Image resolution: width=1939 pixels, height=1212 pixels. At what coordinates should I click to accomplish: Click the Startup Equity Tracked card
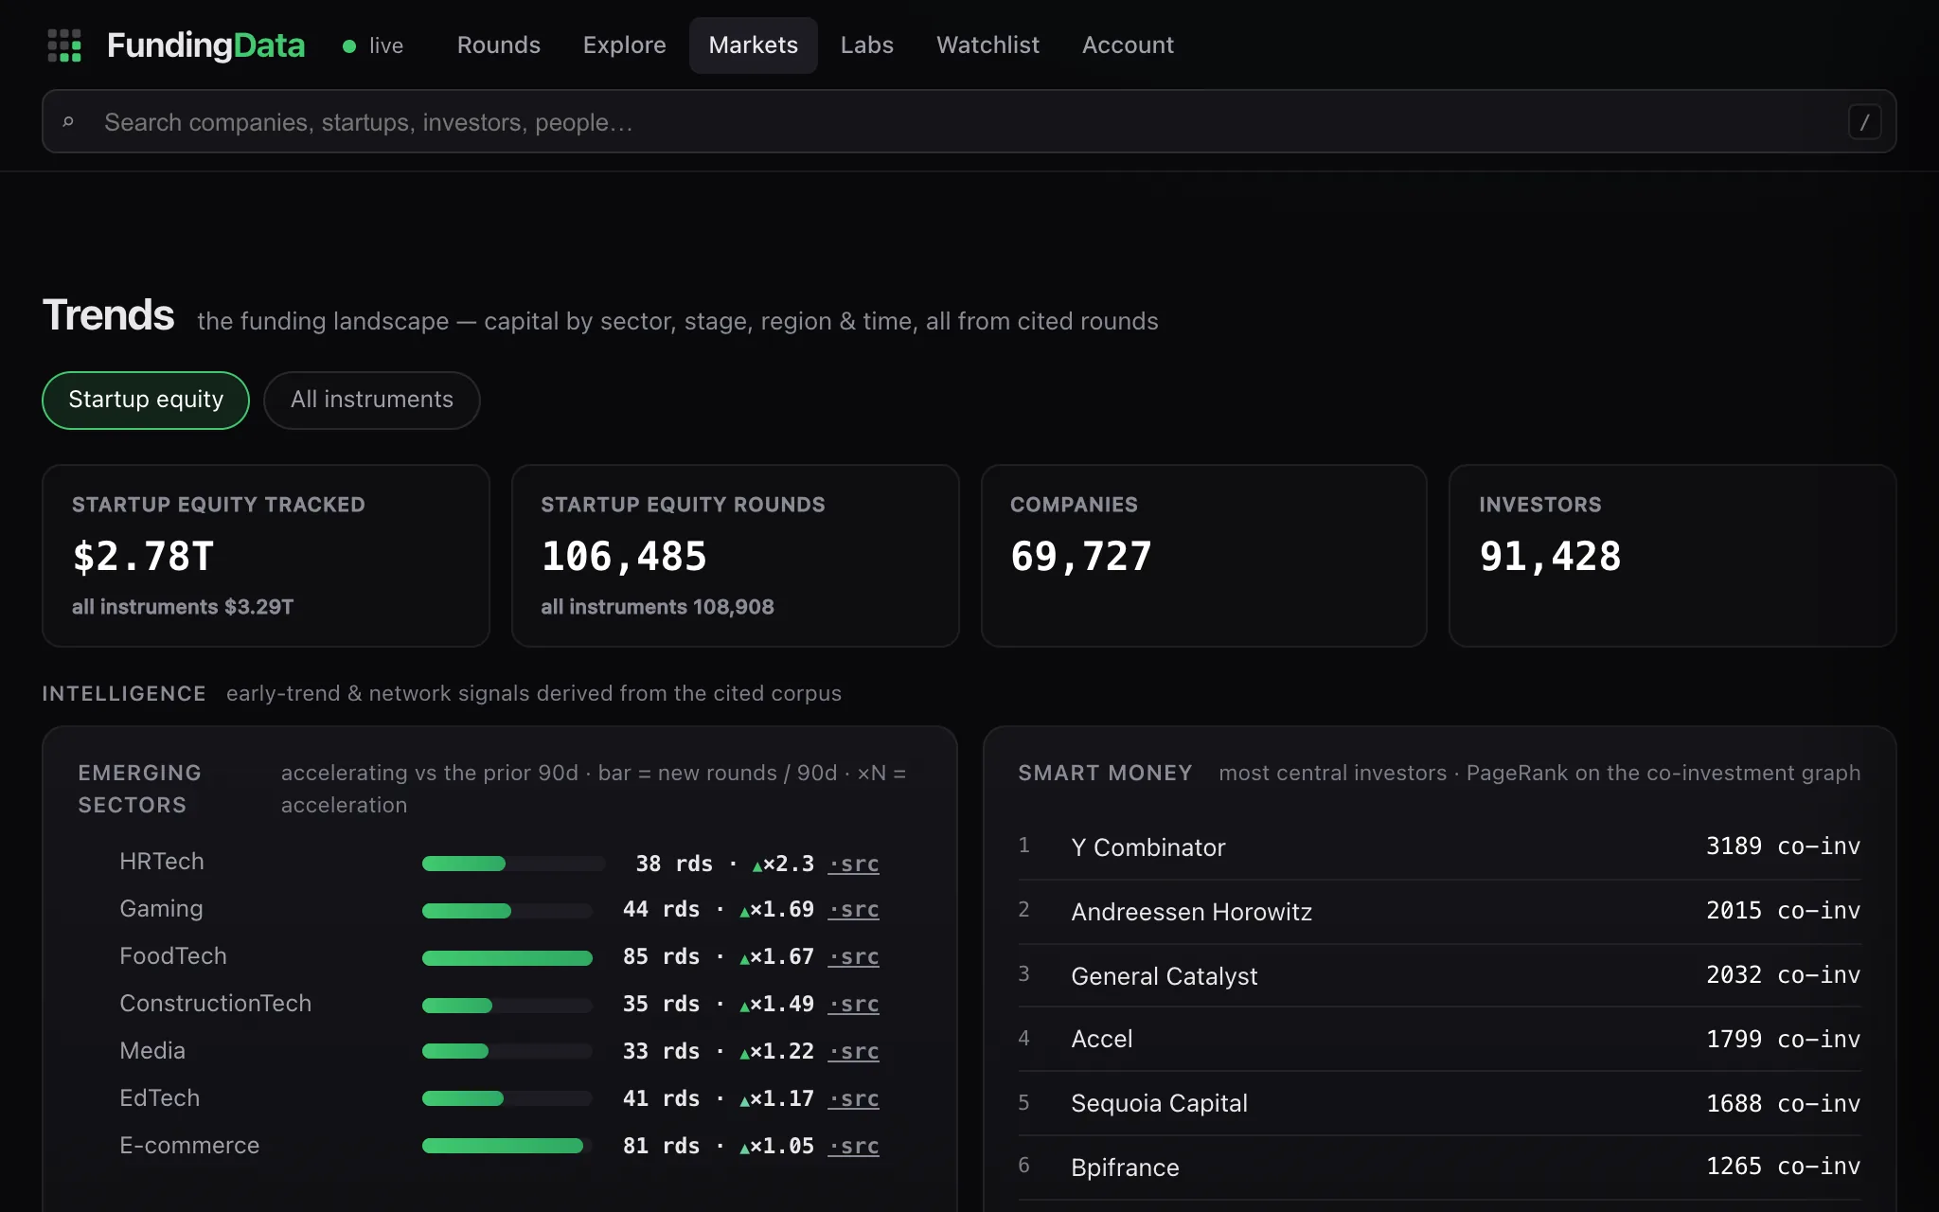[x=266, y=556]
